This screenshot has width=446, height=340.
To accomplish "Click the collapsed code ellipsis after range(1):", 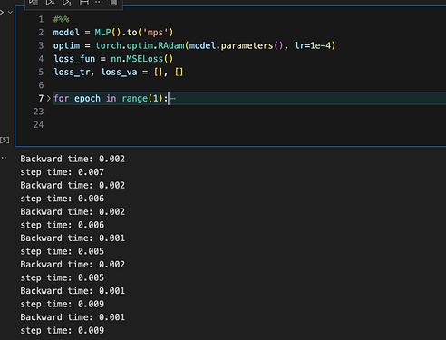I will tap(173, 99).
